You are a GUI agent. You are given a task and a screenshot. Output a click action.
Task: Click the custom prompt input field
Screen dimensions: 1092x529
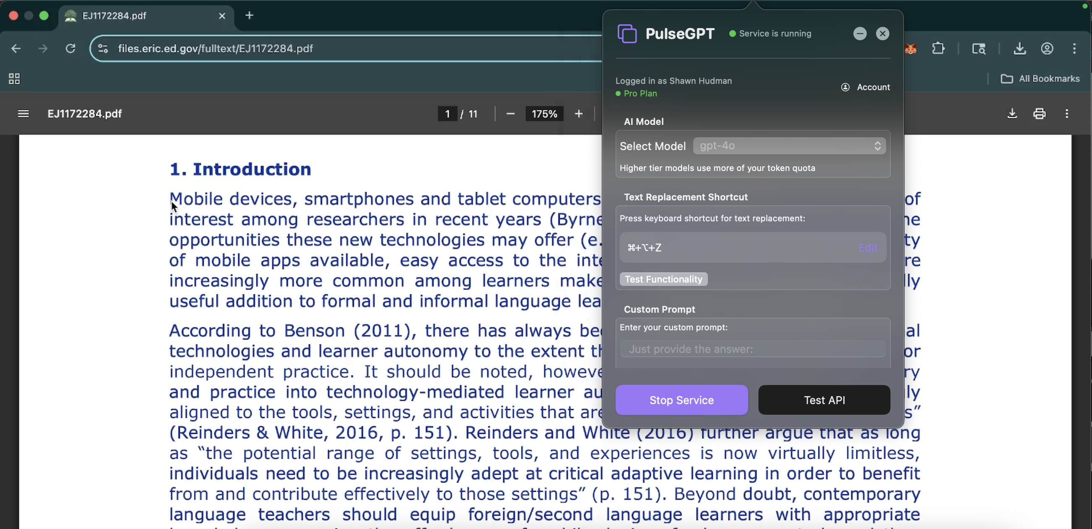(x=752, y=349)
